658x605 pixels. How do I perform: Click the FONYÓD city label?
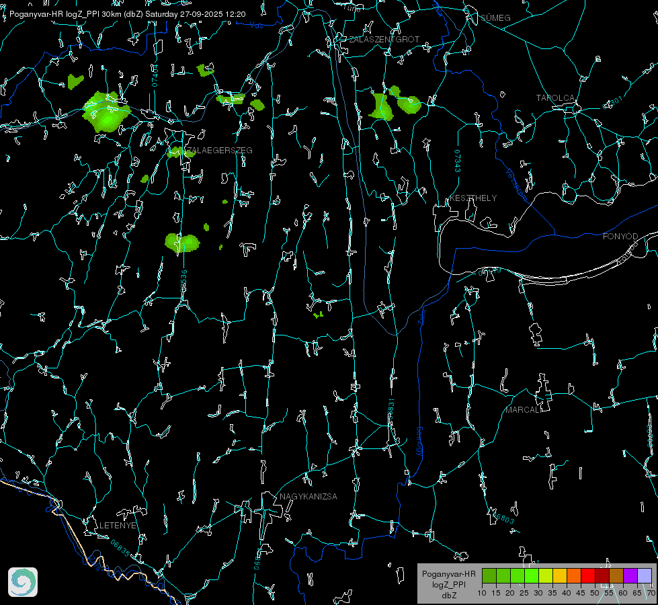[x=620, y=237]
